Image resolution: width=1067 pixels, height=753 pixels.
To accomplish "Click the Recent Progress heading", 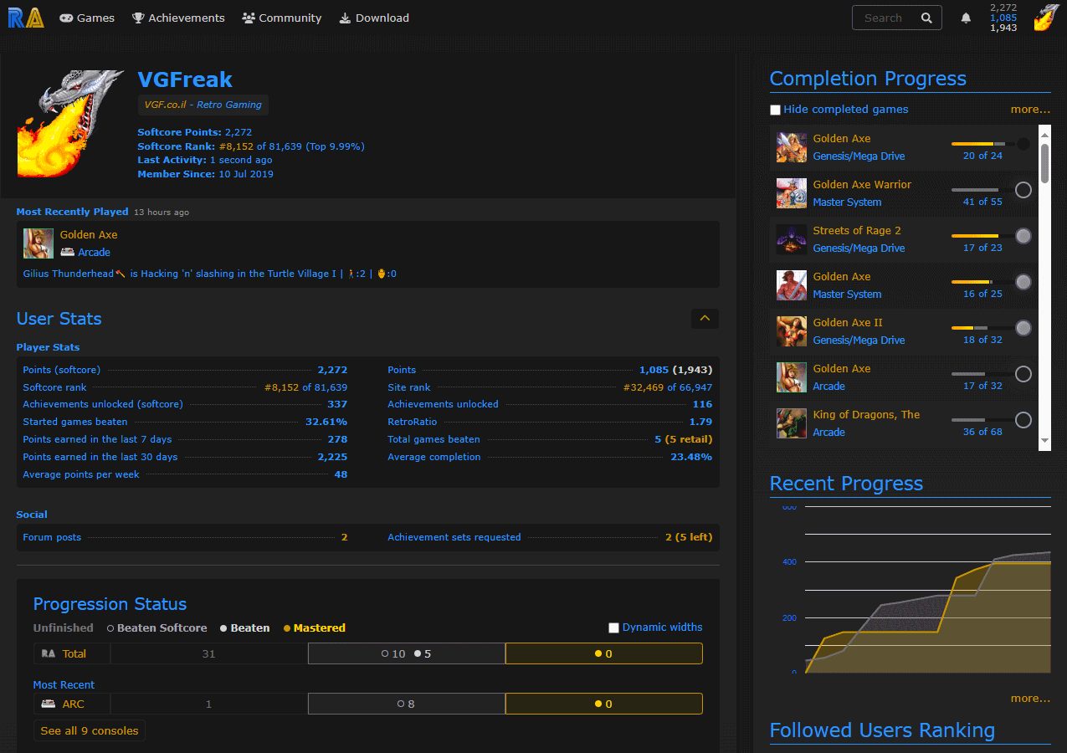I will tap(846, 484).
